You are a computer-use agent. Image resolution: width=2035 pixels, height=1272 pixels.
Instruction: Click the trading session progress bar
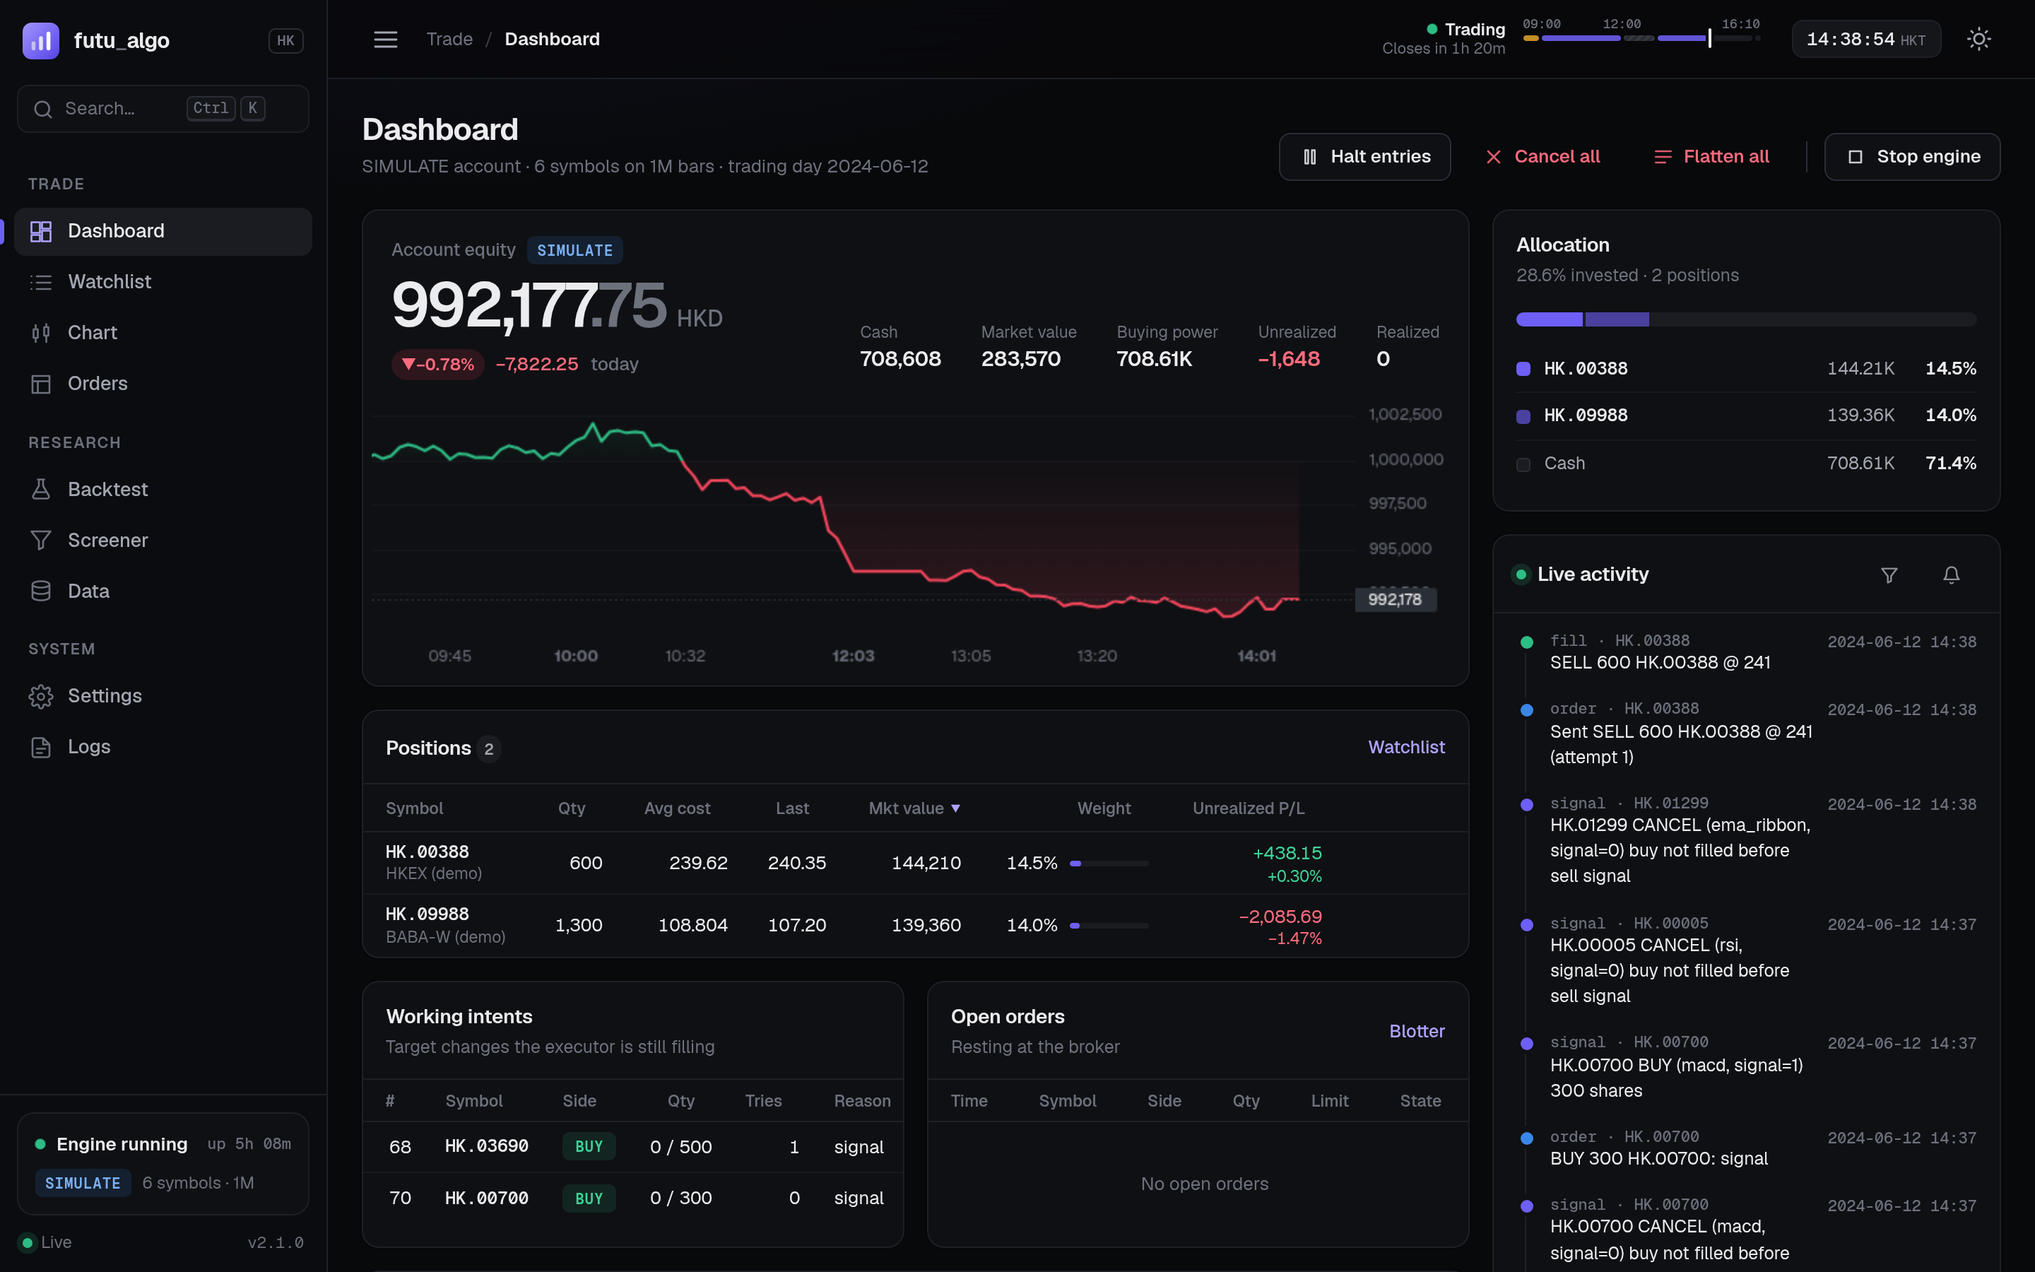pyautogui.click(x=1641, y=39)
